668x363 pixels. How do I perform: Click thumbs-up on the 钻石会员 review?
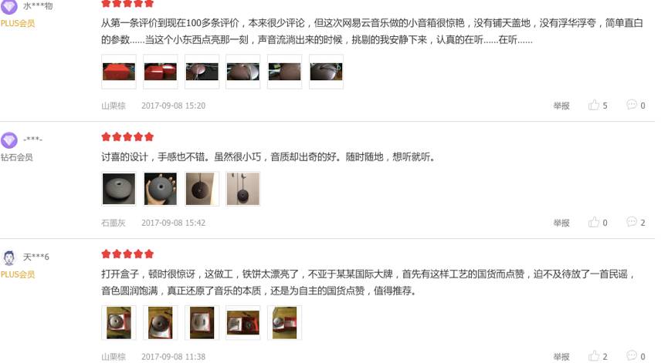[x=593, y=222]
